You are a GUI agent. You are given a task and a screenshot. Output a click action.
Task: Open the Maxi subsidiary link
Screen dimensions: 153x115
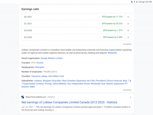pyautogui.click(x=125, y=81)
